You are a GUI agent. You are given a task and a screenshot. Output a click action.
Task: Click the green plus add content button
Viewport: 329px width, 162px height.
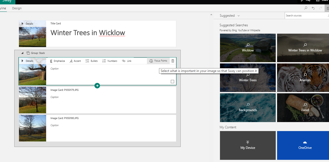click(x=97, y=86)
